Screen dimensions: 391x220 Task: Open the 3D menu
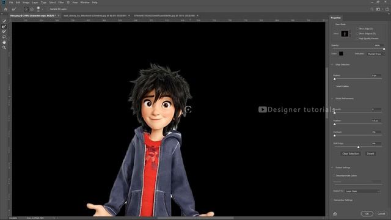[x=68, y=2]
